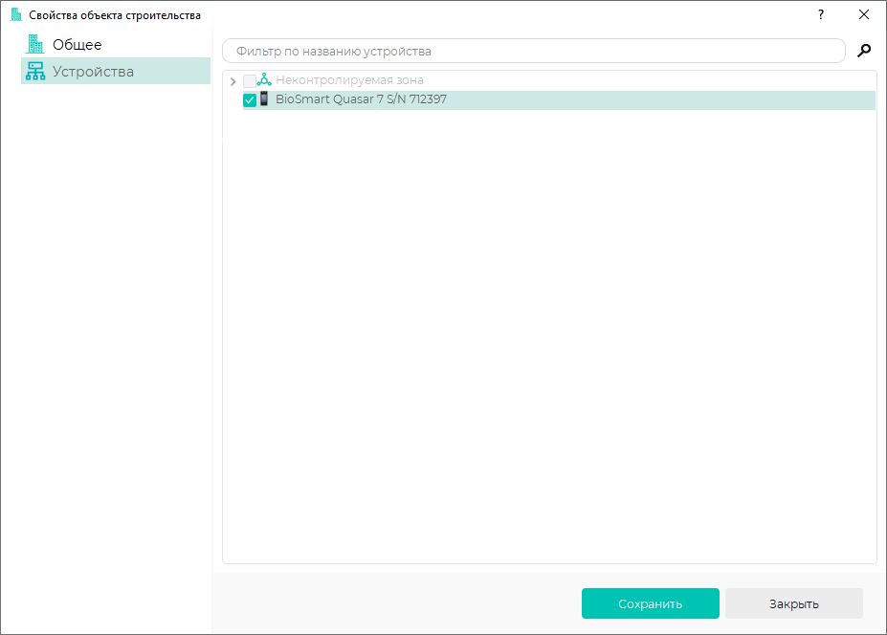Screen dimensions: 887x635
Task: Uncheck the BioSmart Quasar 7 checkbox
Action: click(x=250, y=100)
